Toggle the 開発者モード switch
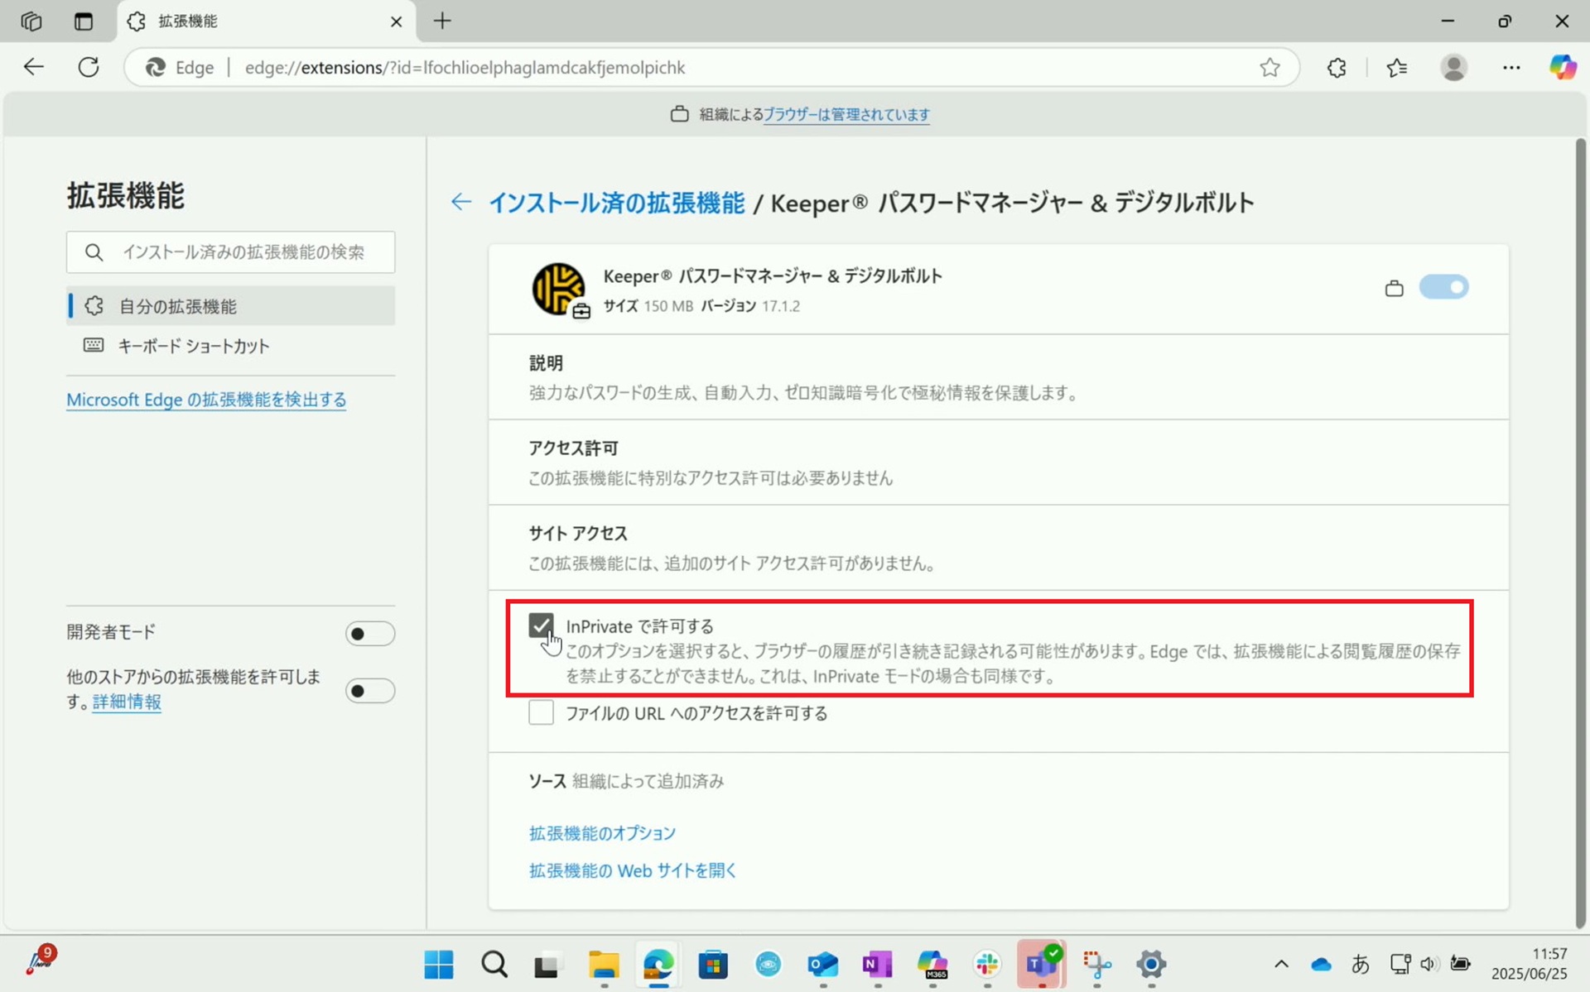The width and height of the screenshot is (1590, 992). coord(369,634)
